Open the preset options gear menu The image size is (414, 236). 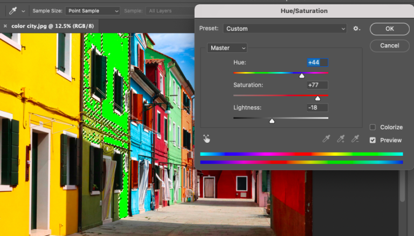click(x=357, y=29)
